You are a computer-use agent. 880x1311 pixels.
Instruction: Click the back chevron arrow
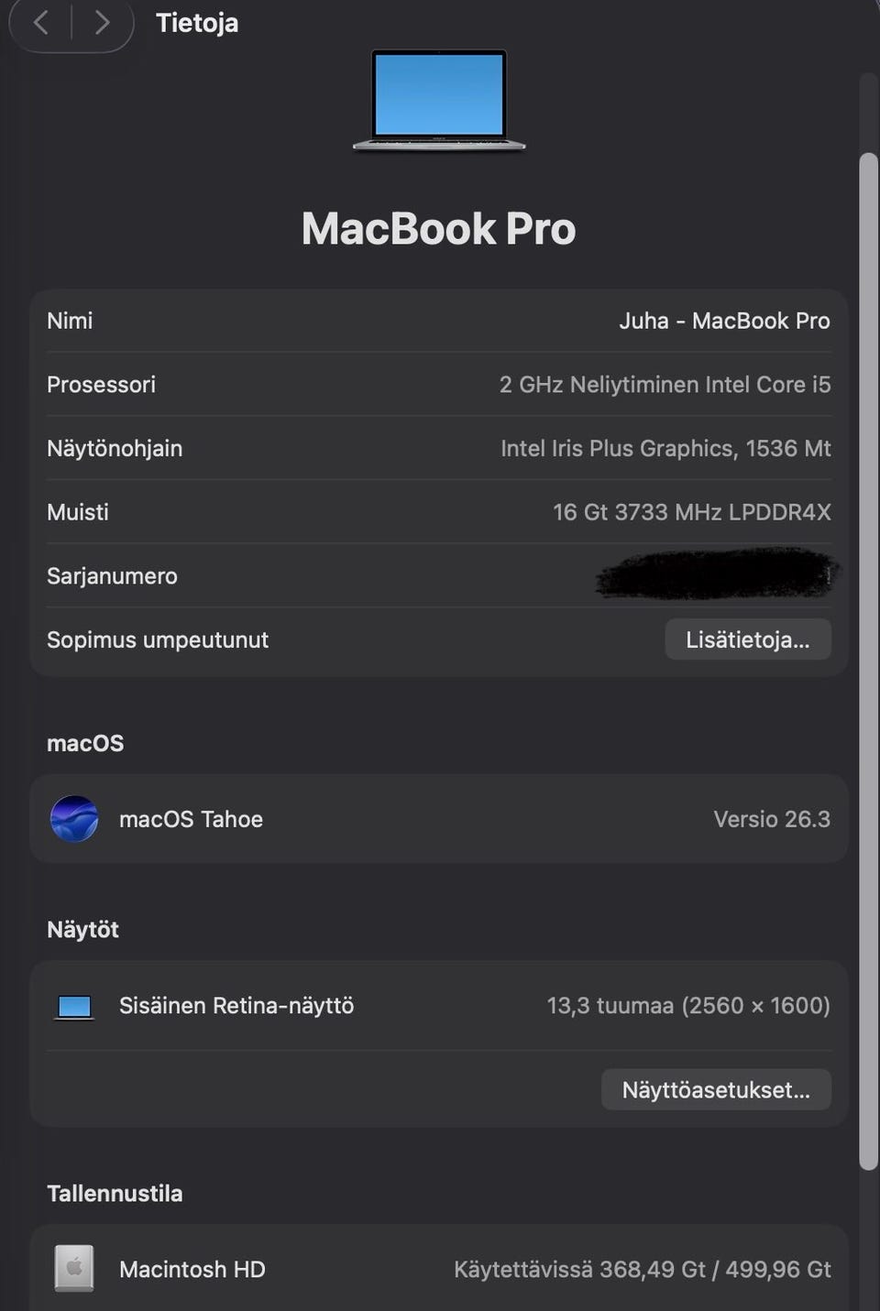coord(41,22)
